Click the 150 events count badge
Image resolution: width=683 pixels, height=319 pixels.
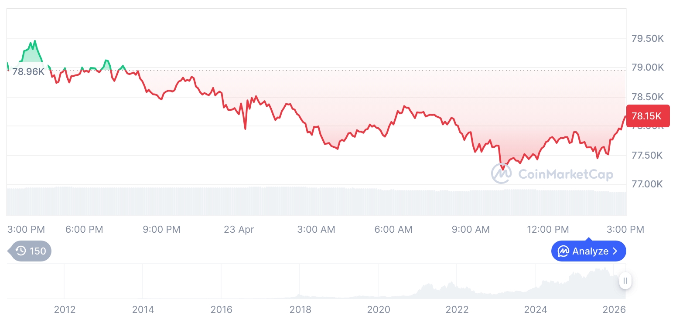coord(38,251)
